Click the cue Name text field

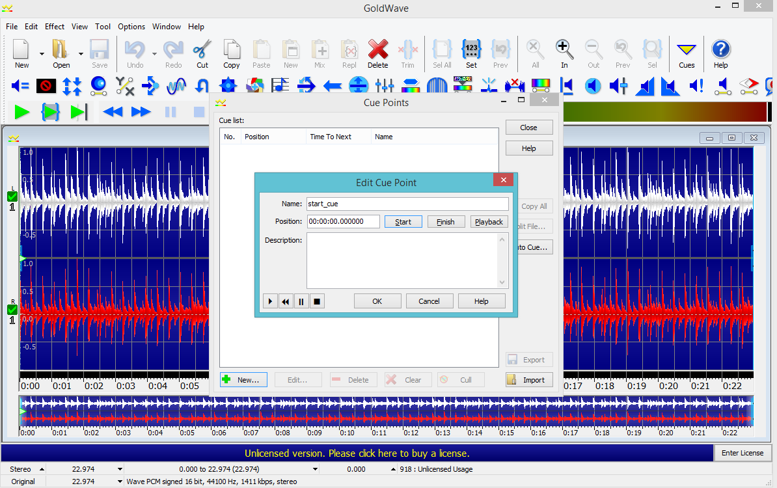pyautogui.click(x=407, y=204)
